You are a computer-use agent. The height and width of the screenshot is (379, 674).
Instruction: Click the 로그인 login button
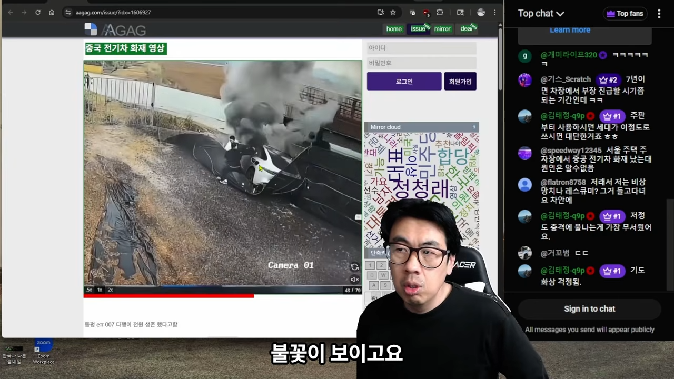[x=404, y=82]
